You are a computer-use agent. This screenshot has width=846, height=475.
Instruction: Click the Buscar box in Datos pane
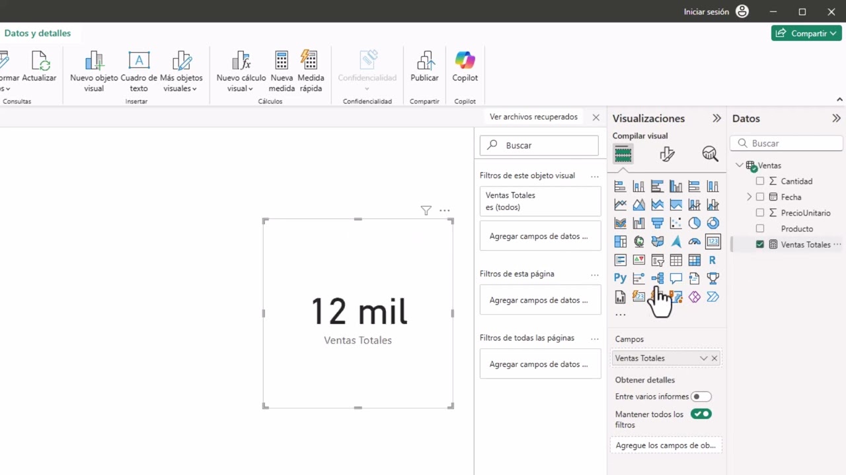[x=787, y=143]
